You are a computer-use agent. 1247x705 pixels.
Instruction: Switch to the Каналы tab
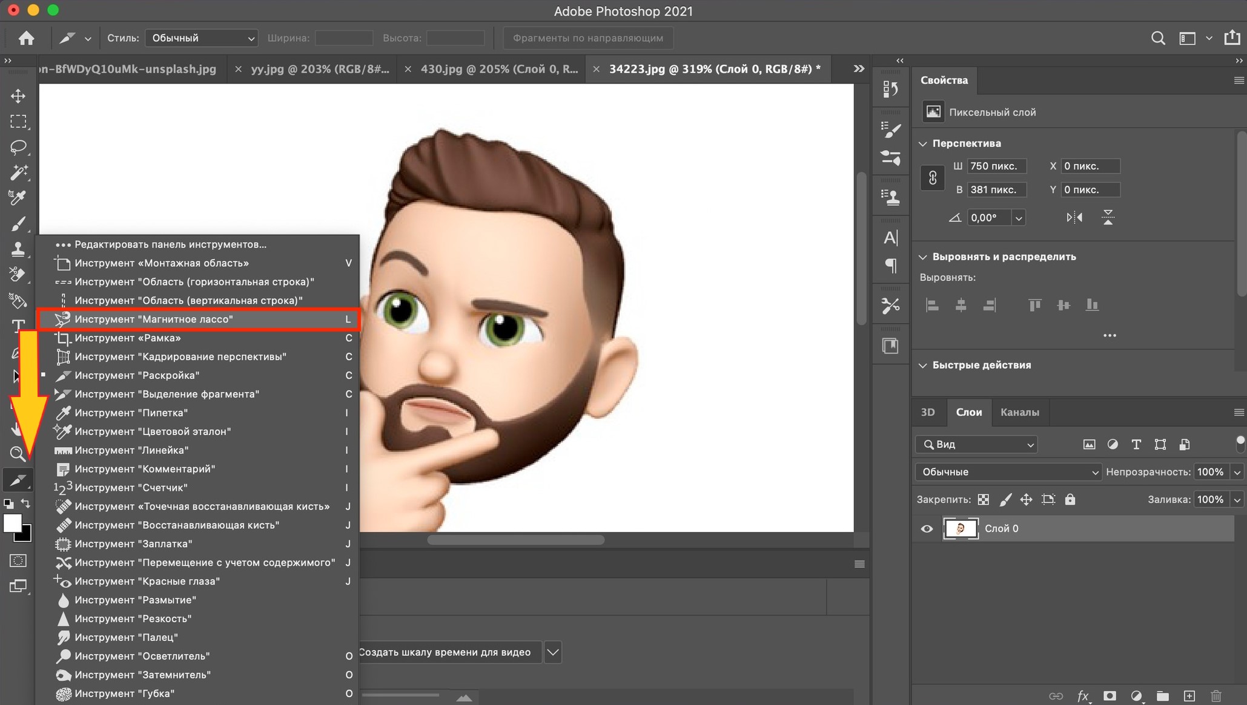coord(1020,412)
